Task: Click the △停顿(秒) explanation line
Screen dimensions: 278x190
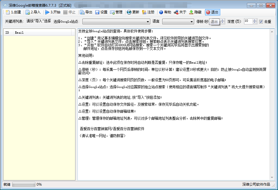Action: click(172, 71)
